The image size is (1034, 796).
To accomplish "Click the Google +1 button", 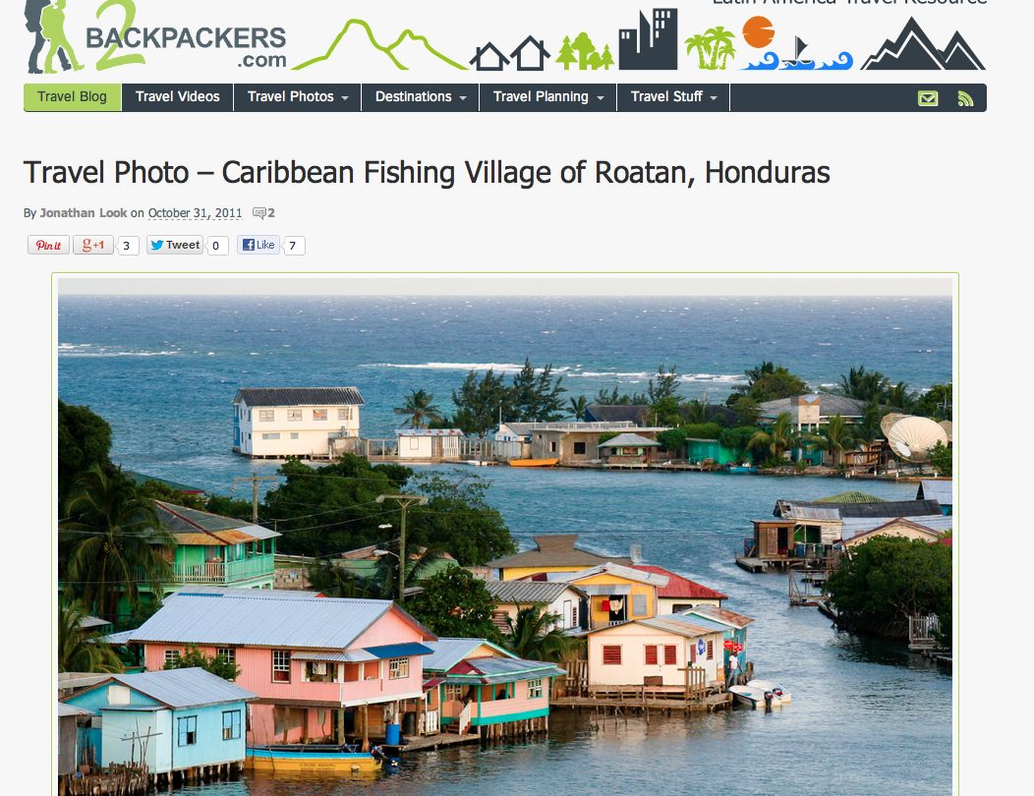I will pyautogui.click(x=93, y=246).
